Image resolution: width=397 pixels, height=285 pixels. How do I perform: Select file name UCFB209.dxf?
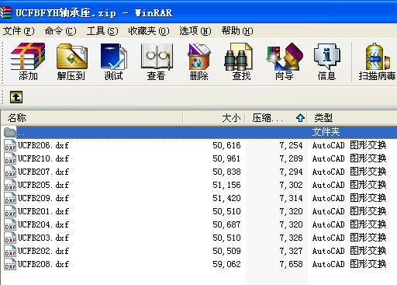click(43, 198)
